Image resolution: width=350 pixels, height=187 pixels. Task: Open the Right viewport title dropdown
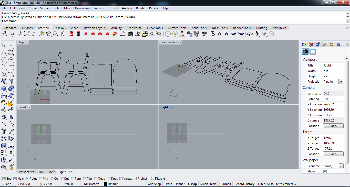(x=171, y=107)
